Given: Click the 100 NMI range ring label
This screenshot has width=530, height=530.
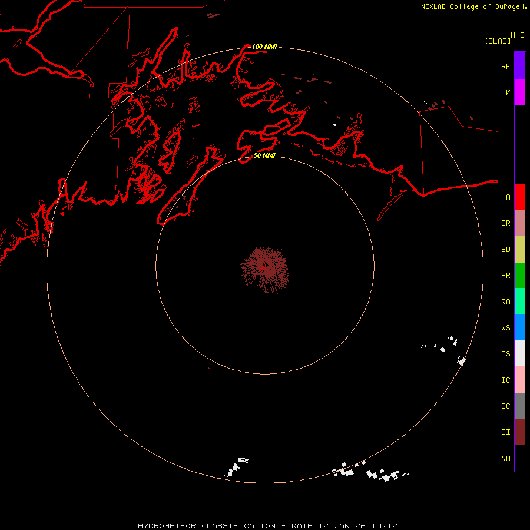Looking at the screenshot, I should click(x=264, y=47).
